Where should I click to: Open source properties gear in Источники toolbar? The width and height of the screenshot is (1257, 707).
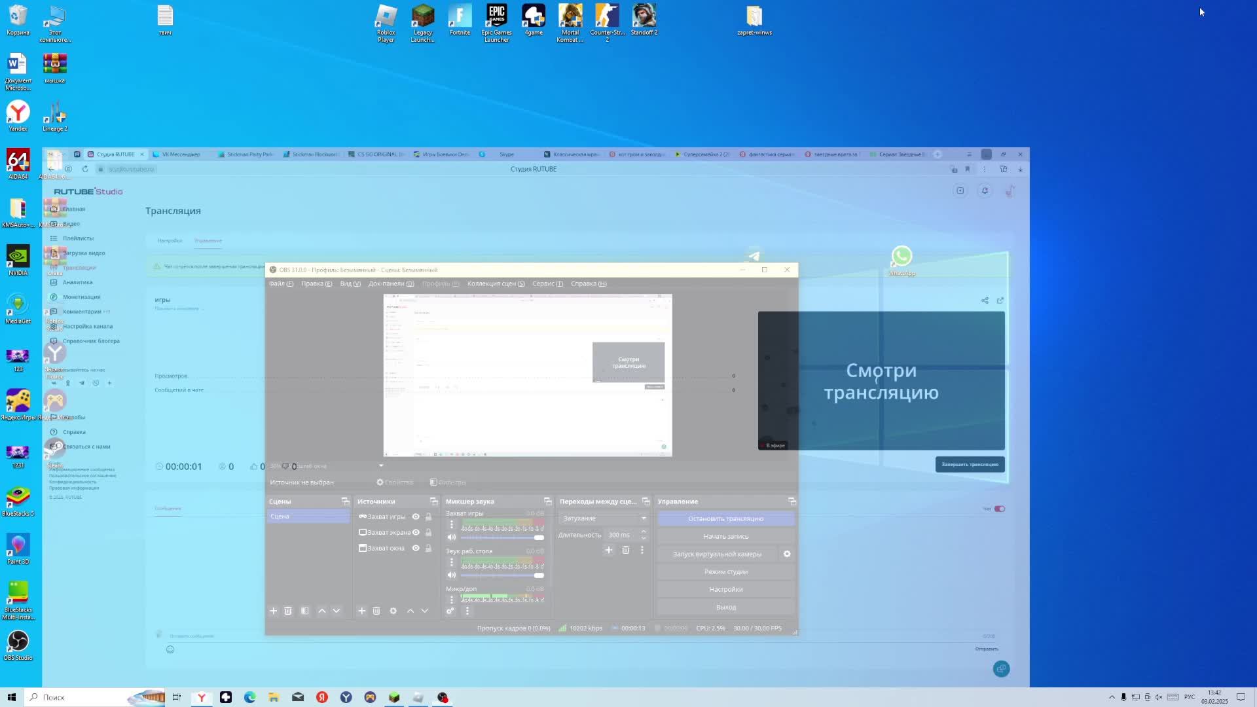click(393, 611)
